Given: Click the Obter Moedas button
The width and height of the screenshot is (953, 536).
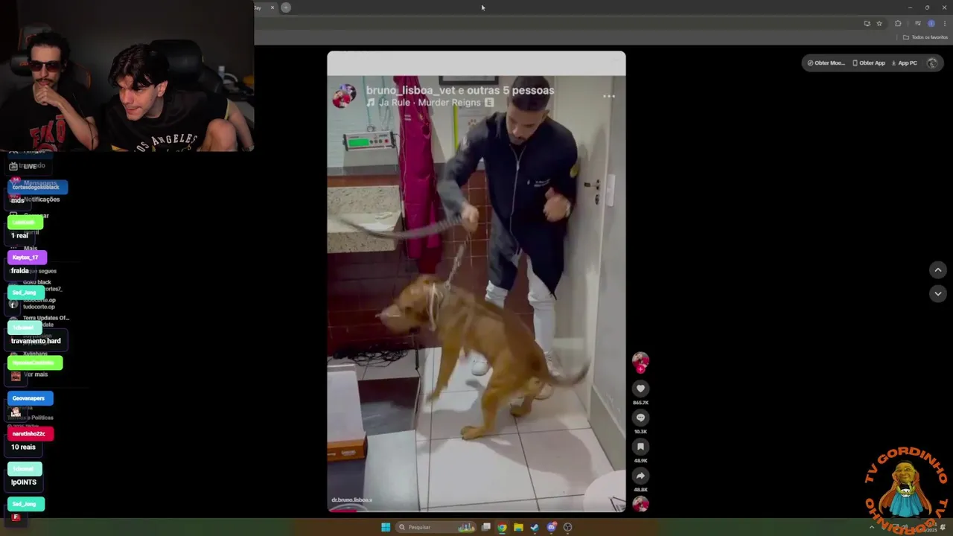Looking at the screenshot, I should coord(826,63).
